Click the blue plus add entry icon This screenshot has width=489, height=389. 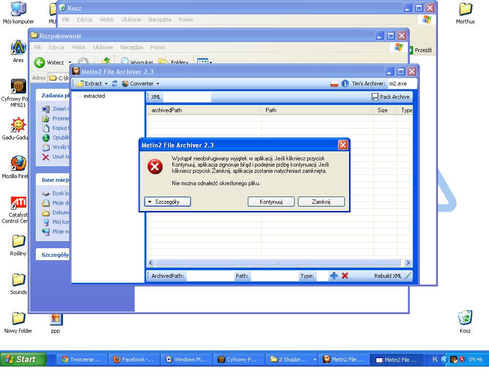pos(334,276)
